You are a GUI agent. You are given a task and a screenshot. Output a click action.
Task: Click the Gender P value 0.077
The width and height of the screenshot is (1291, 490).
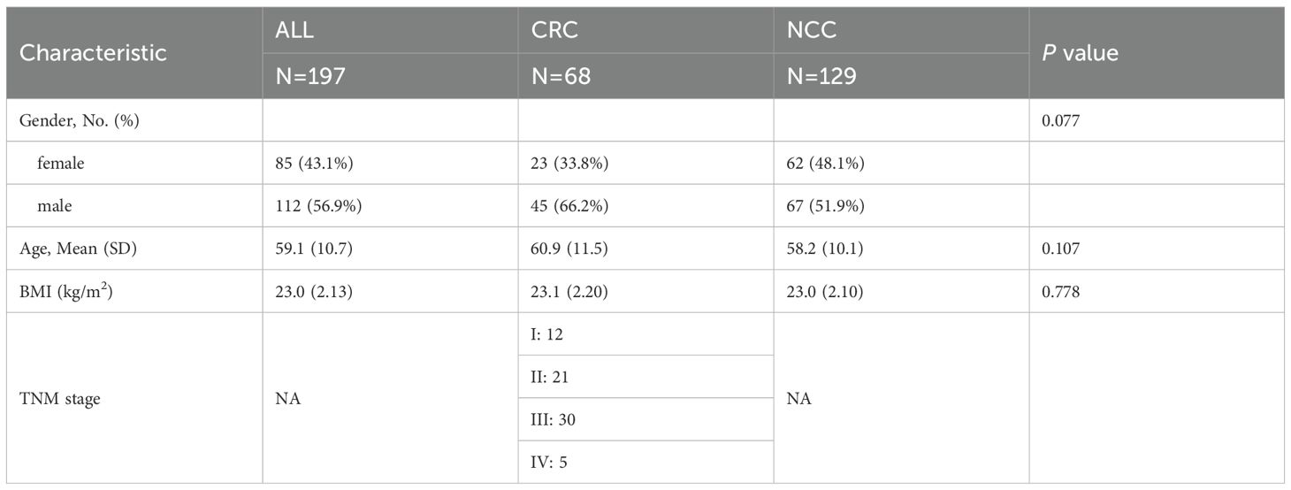1062,120
